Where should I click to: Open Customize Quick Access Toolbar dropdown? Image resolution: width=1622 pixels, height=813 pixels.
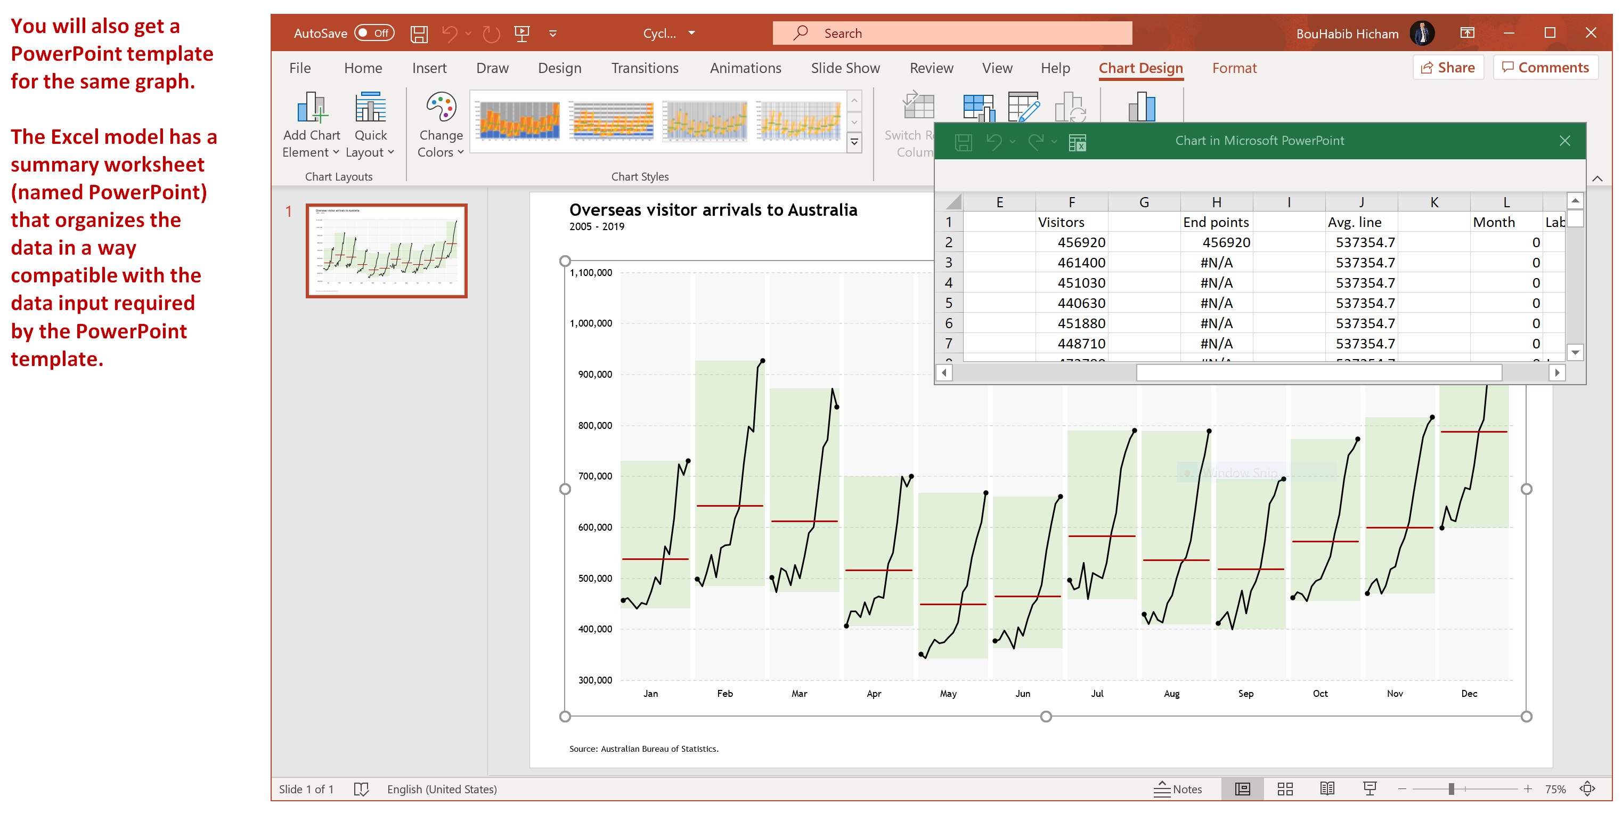553,34
